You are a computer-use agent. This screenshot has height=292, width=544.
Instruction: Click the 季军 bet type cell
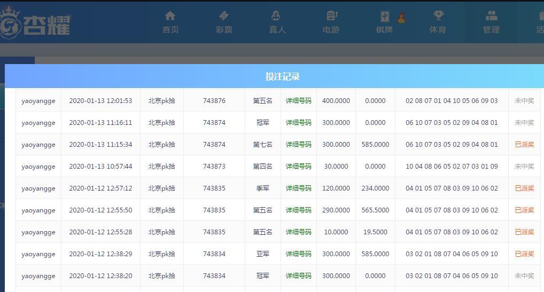(x=262, y=188)
